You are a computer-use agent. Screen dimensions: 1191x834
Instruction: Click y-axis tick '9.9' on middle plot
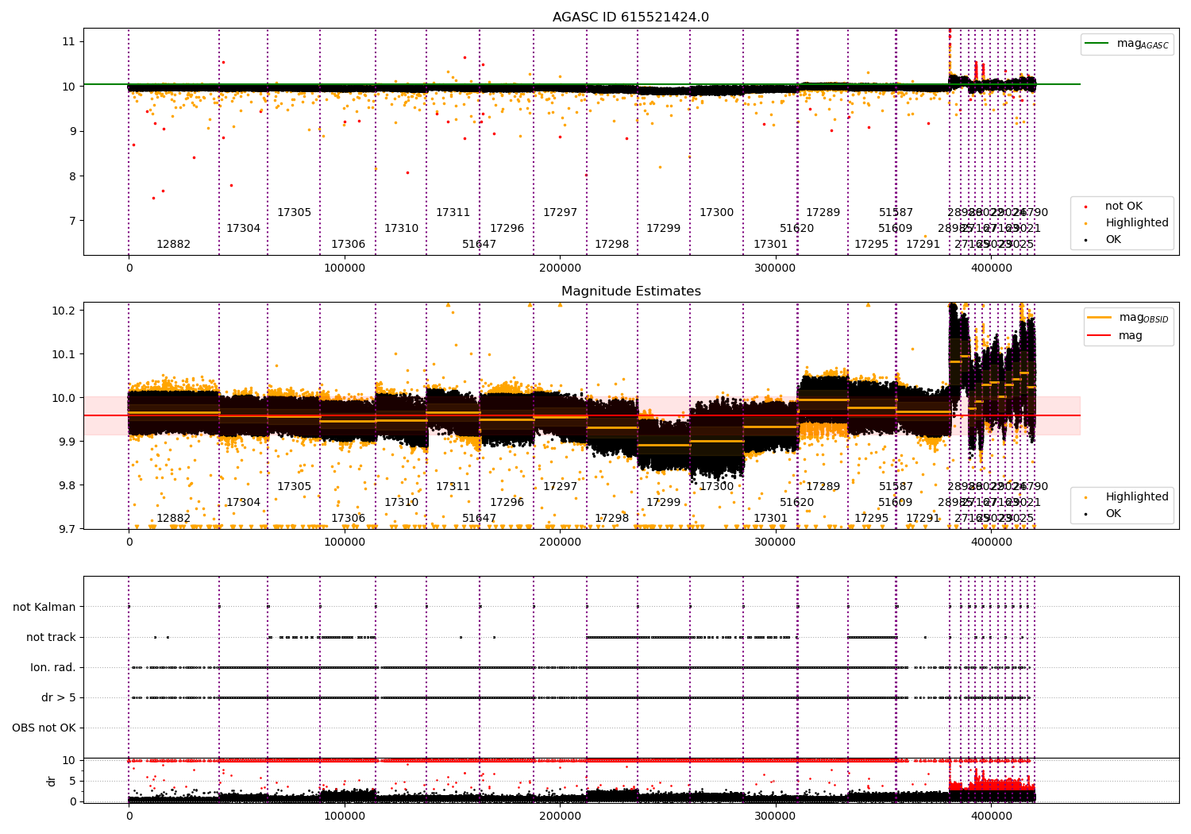click(67, 442)
